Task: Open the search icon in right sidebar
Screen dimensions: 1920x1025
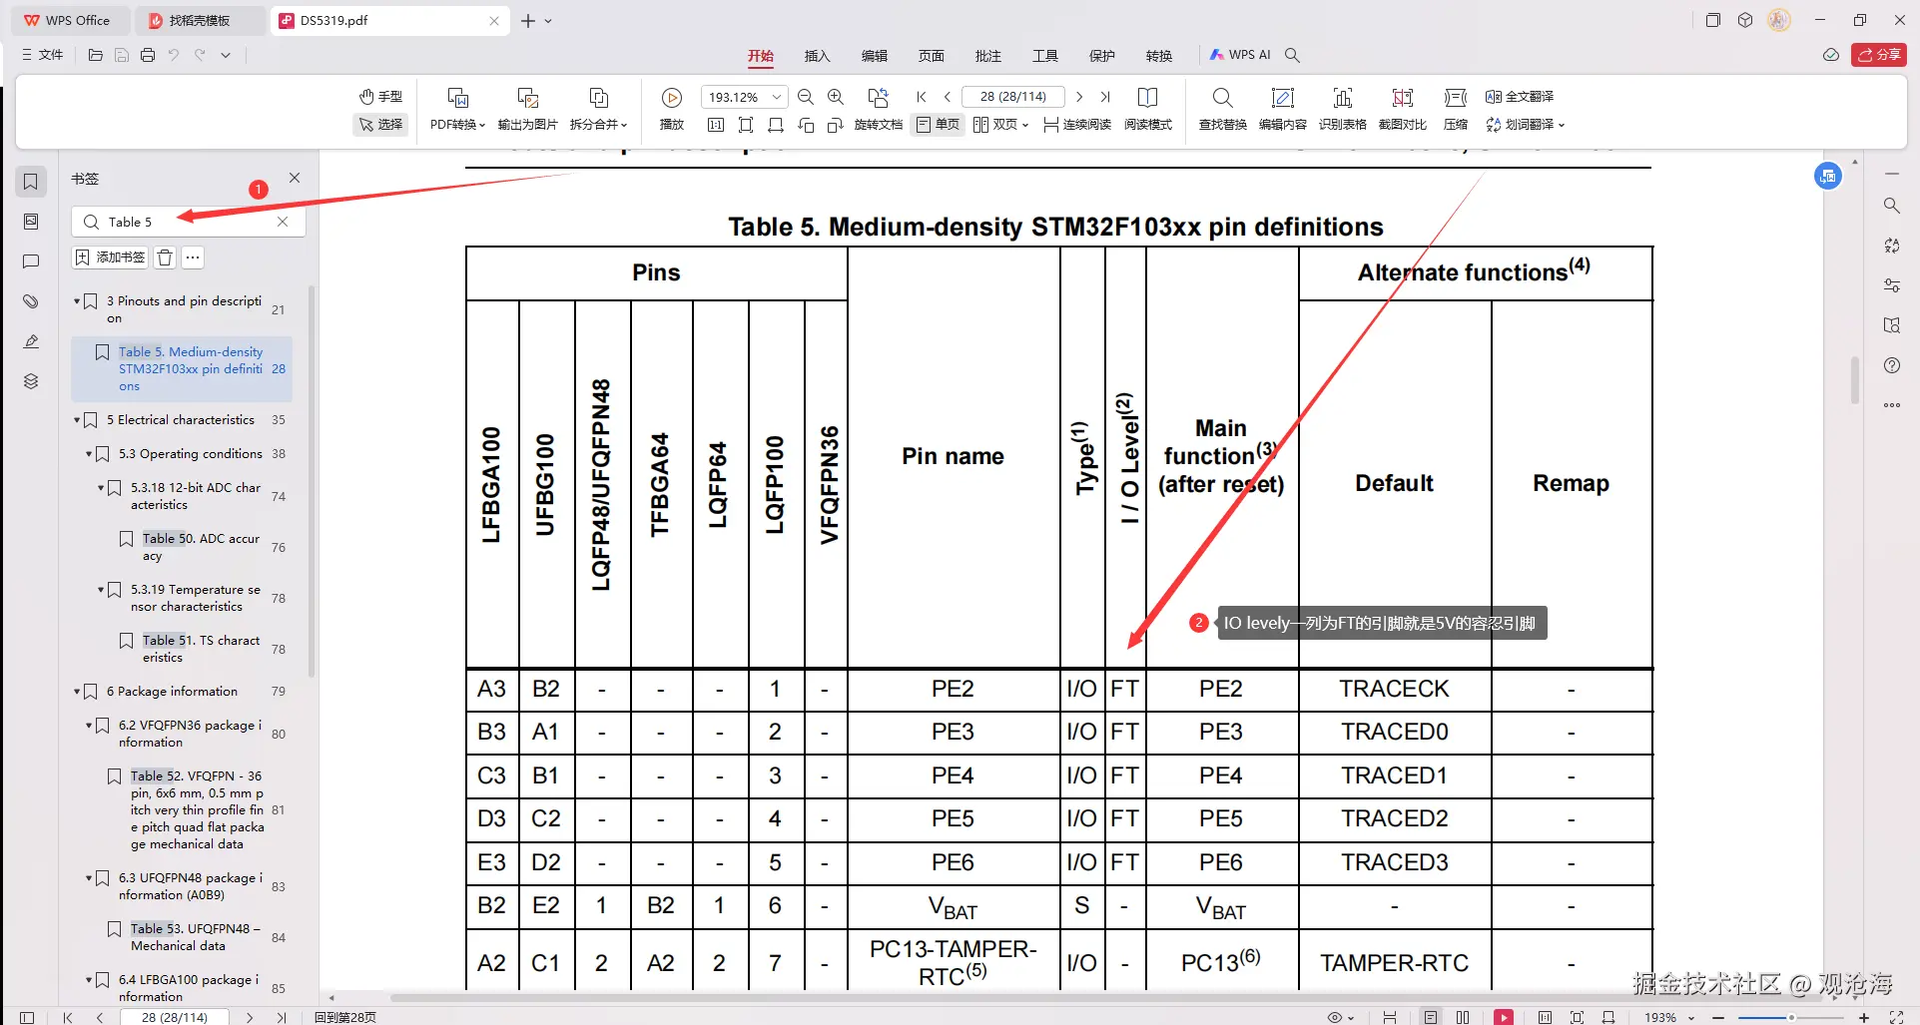Action: 1891,206
